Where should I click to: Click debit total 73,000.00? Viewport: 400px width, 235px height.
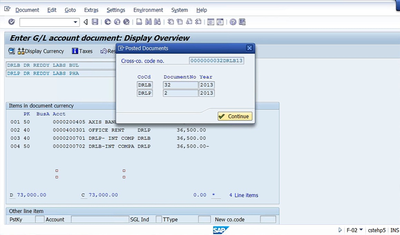pos(32,195)
